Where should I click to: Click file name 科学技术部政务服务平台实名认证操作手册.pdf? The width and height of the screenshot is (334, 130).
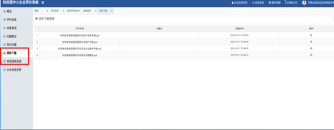[x=80, y=49]
